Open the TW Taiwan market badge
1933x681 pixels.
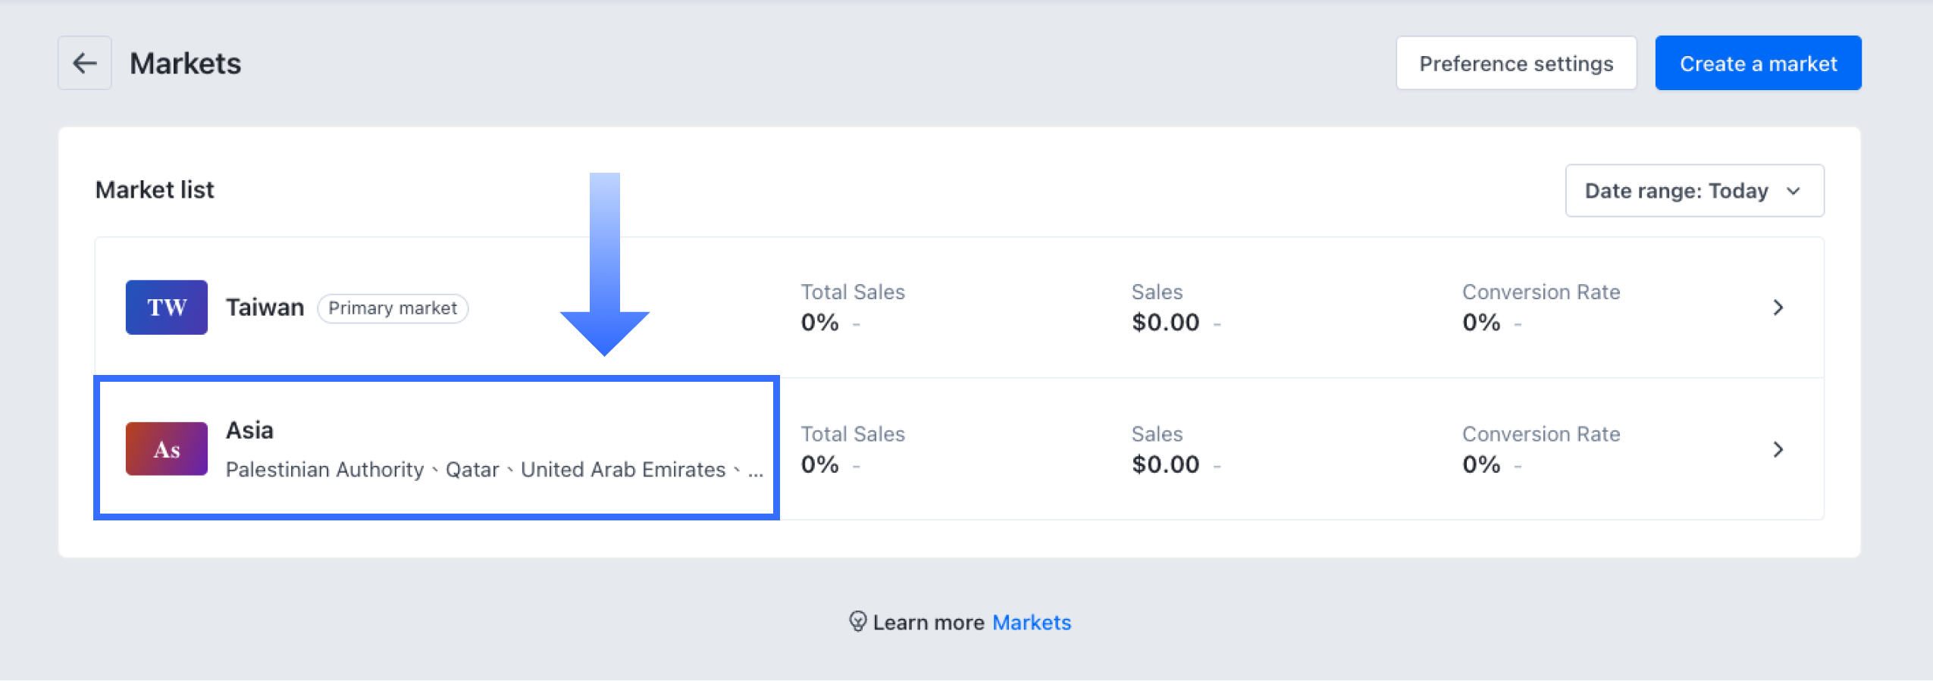[167, 308]
